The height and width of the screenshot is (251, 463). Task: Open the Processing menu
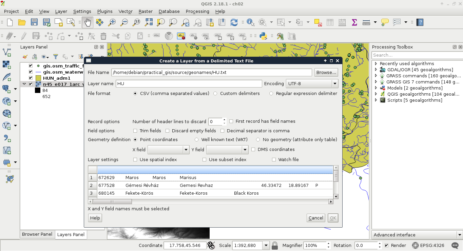click(x=197, y=11)
